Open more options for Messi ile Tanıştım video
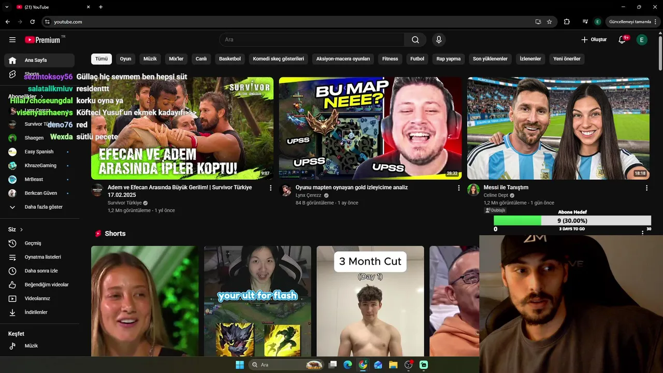Viewport: 663px width, 373px height. pos(646,188)
